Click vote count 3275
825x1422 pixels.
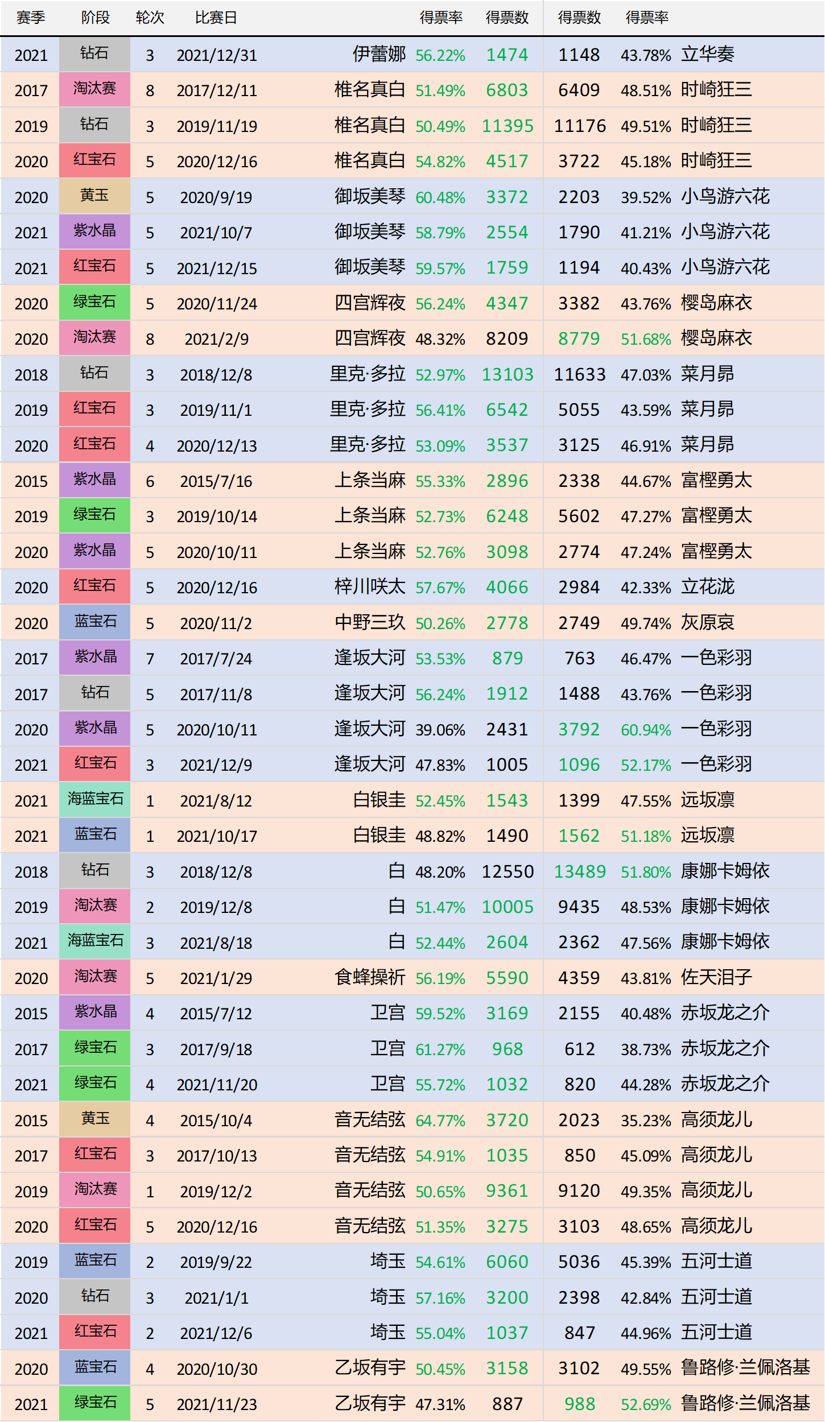click(508, 1227)
